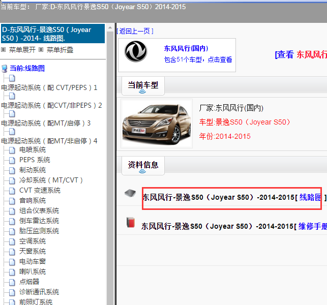The height and width of the screenshot is (305, 327).
Task: Open the 诊断通讯系统 diagram
Action: [x=39, y=292]
